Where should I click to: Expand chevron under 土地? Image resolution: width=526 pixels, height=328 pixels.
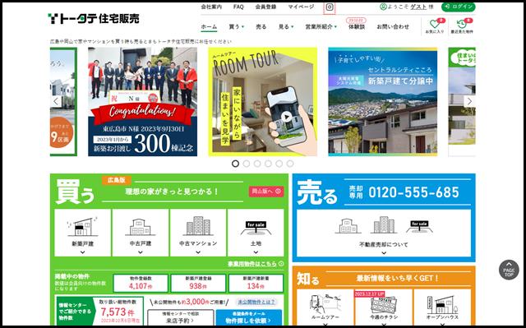pyautogui.click(x=256, y=252)
